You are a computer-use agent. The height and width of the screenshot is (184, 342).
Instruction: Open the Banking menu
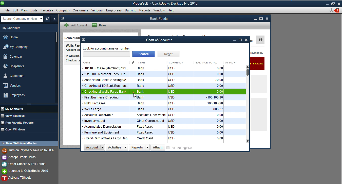[x=130, y=10]
